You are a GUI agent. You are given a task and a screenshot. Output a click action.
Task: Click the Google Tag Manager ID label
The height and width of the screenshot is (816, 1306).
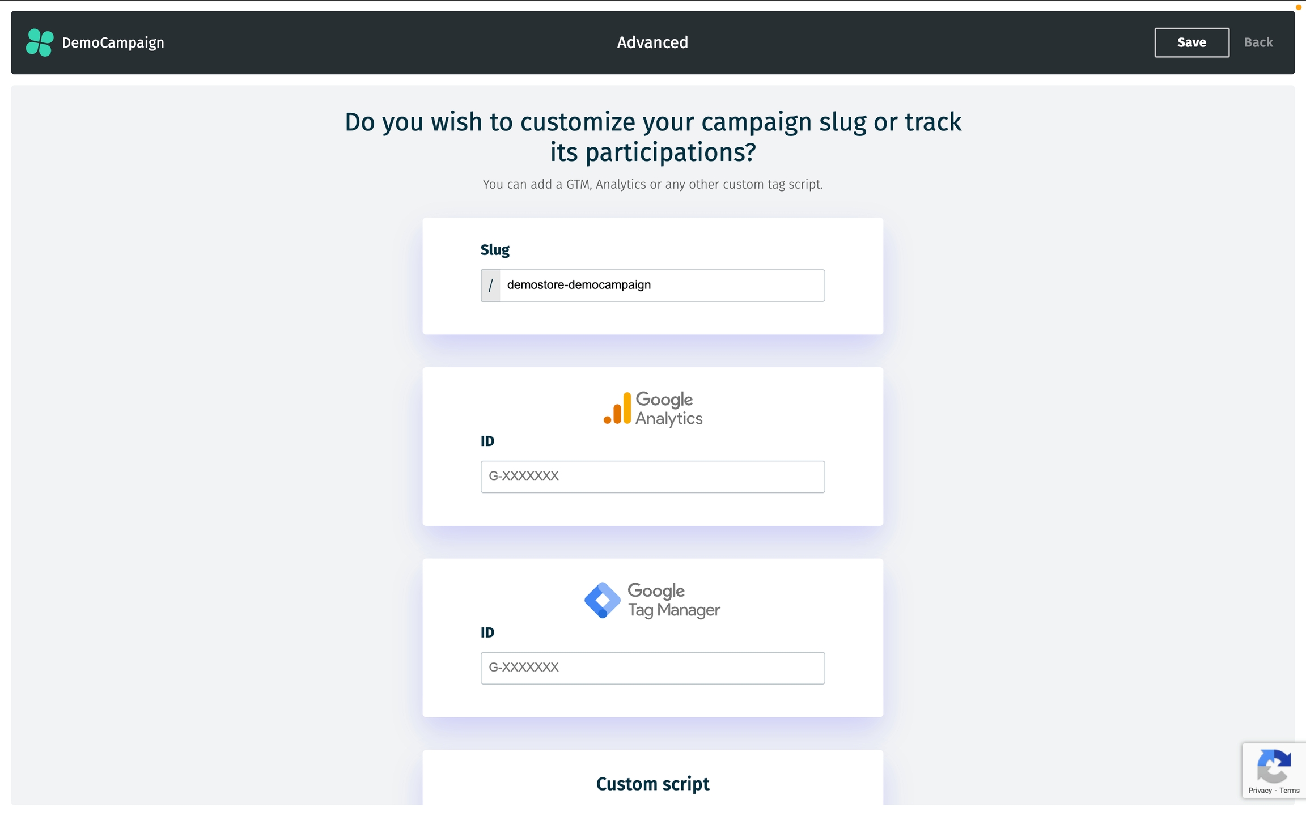[487, 632]
